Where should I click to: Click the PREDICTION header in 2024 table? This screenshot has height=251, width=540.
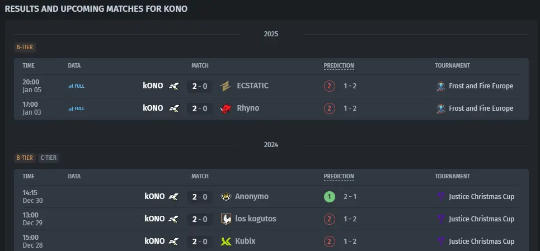pos(339,177)
